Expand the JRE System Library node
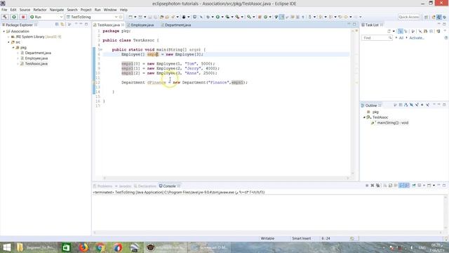 [x=8, y=37]
